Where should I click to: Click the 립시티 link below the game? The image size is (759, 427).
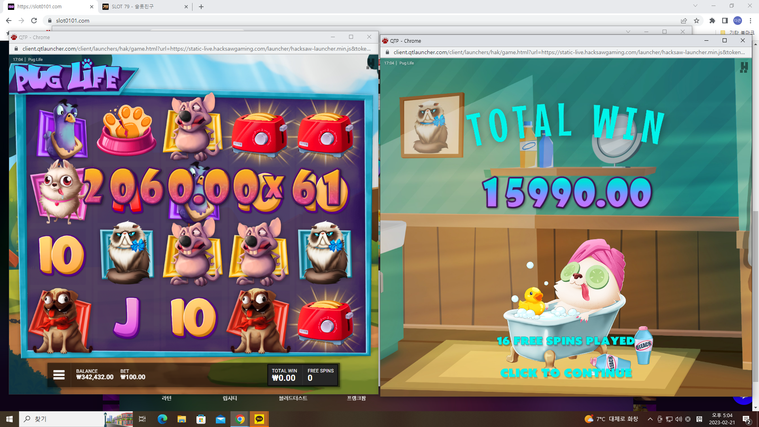(x=230, y=398)
